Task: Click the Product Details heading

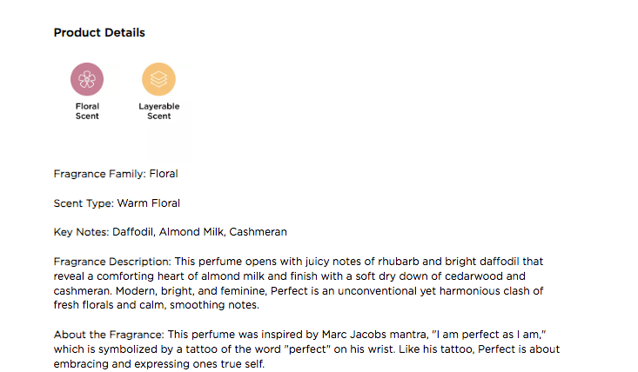Action: (x=99, y=33)
